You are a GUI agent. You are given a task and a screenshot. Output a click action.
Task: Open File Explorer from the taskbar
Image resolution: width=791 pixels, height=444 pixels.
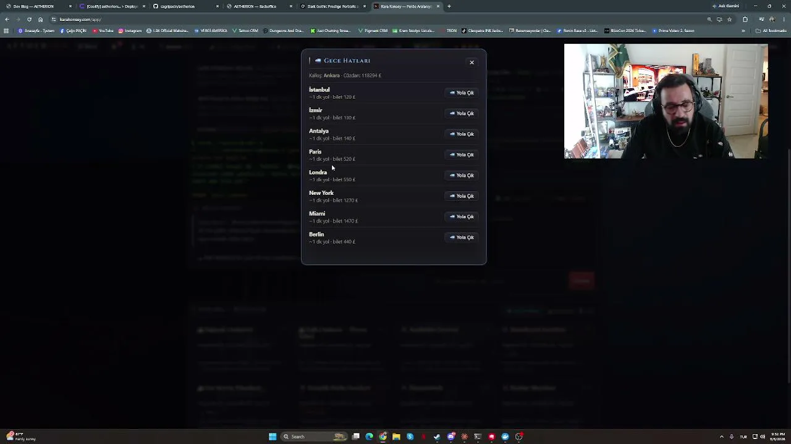click(x=396, y=437)
